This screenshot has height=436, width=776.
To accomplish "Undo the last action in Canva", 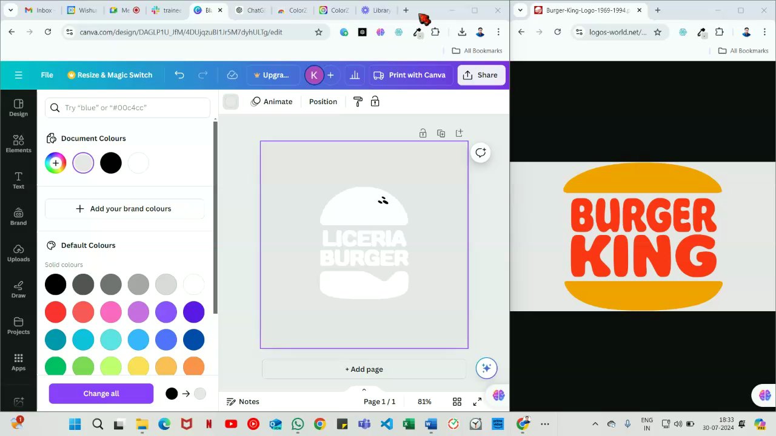I will [179, 75].
